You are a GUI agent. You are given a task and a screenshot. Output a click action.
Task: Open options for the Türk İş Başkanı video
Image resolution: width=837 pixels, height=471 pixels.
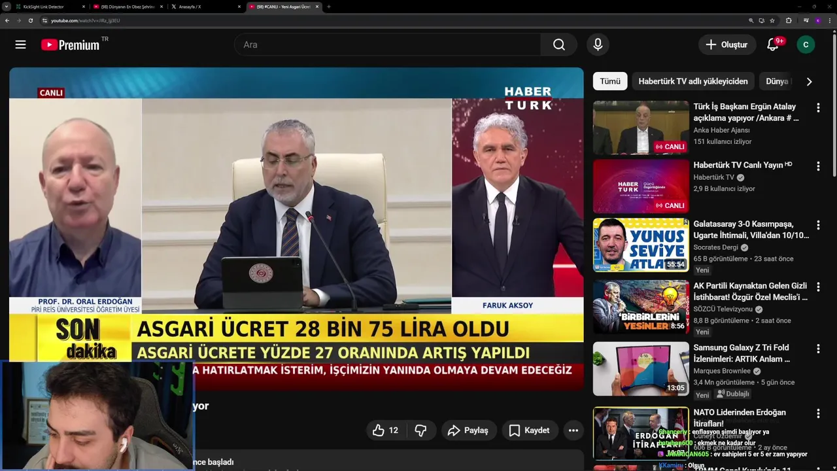(817, 107)
